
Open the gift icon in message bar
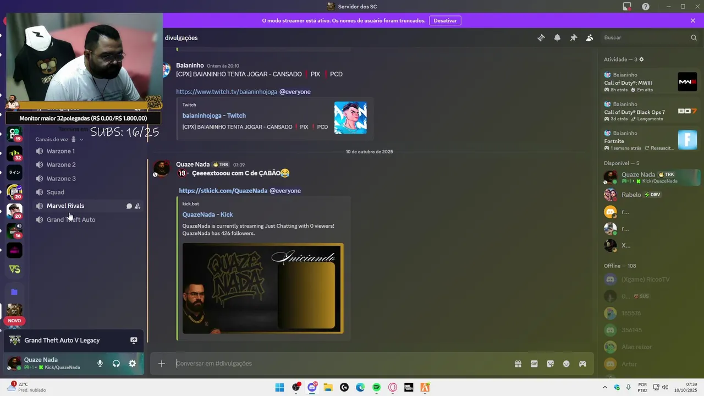tap(518, 364)
